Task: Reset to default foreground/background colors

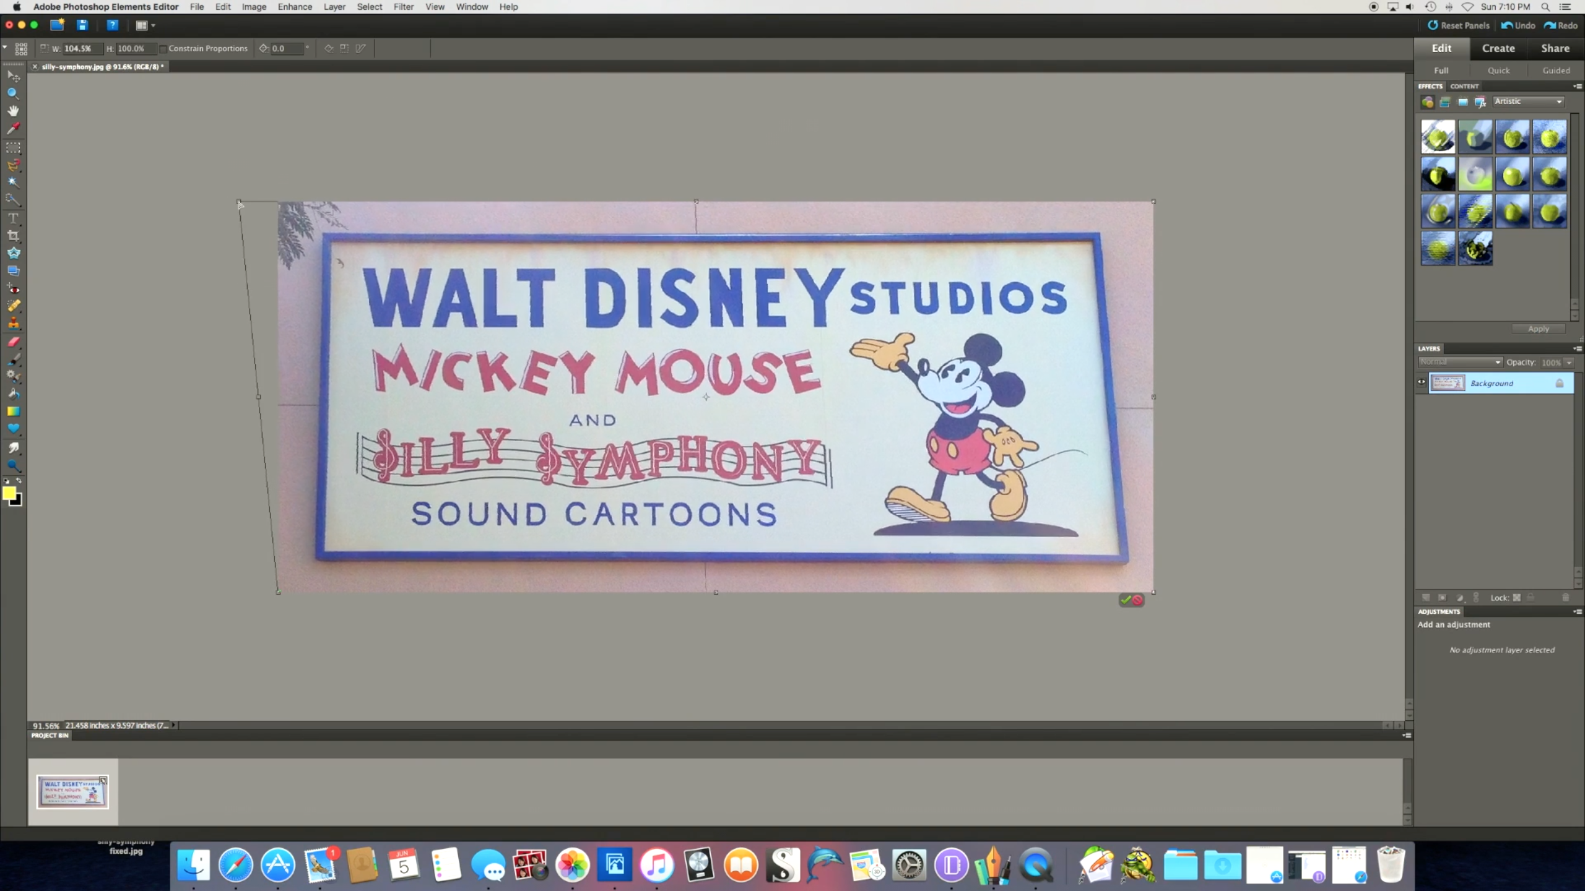Action: coord(6,481)
